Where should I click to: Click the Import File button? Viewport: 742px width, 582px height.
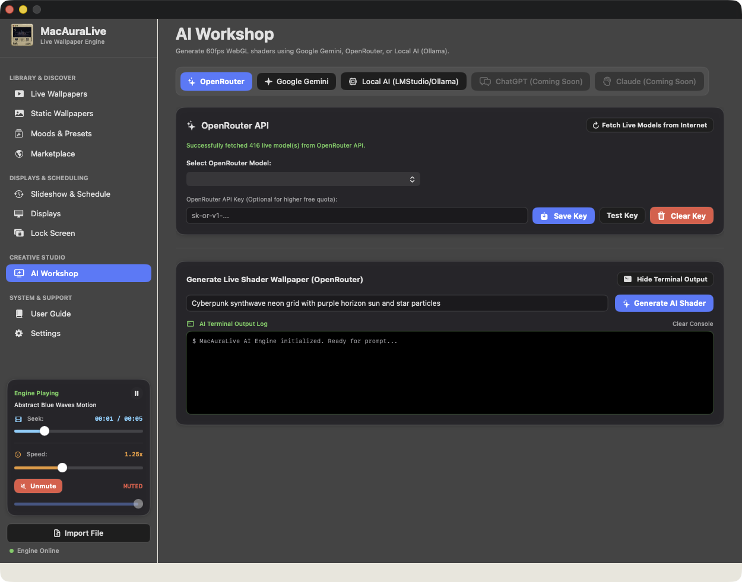[x=78, y=533]
